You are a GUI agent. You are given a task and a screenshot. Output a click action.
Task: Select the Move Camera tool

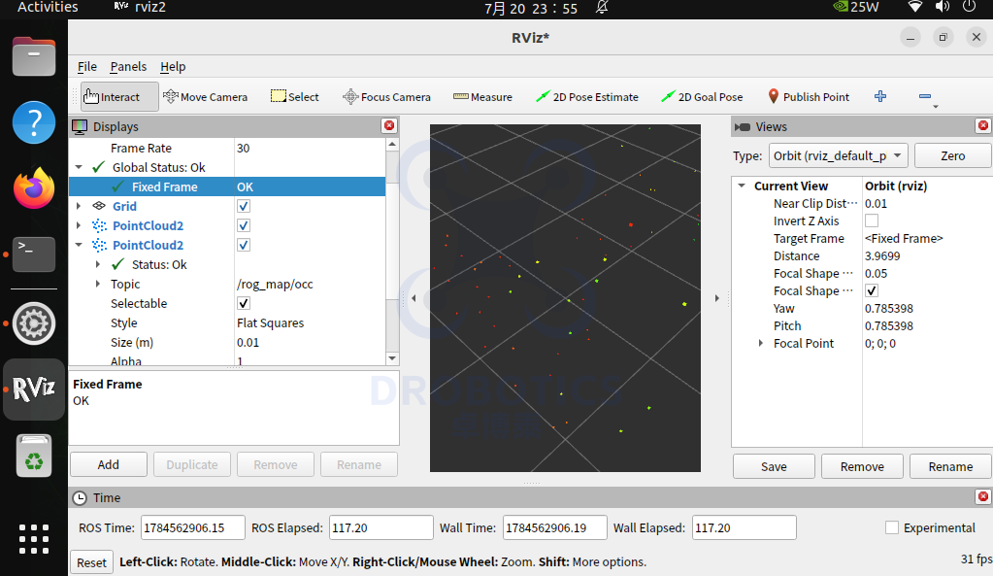(205, 97)
